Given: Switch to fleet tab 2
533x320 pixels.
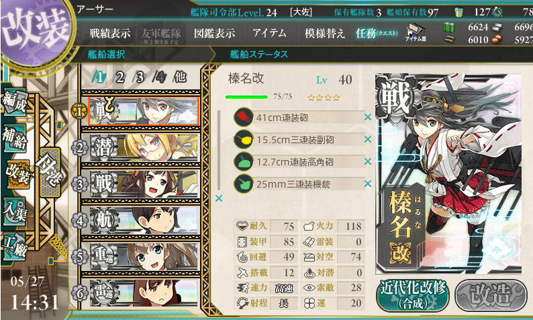Looking at the screenshot, I should (119, 77).
